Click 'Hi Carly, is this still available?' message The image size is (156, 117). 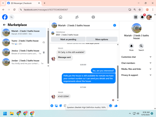pyautogui.click(x=71, y=52)
